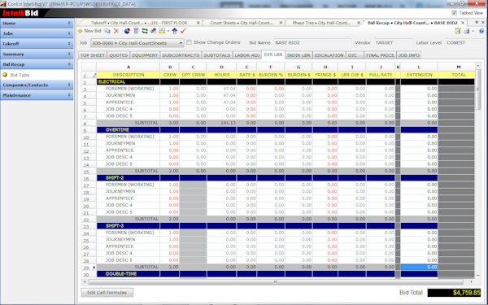Viewport: 488px width, 305px height.
Task: Click the highlighted extension cell in row 29
Action: 419,267
